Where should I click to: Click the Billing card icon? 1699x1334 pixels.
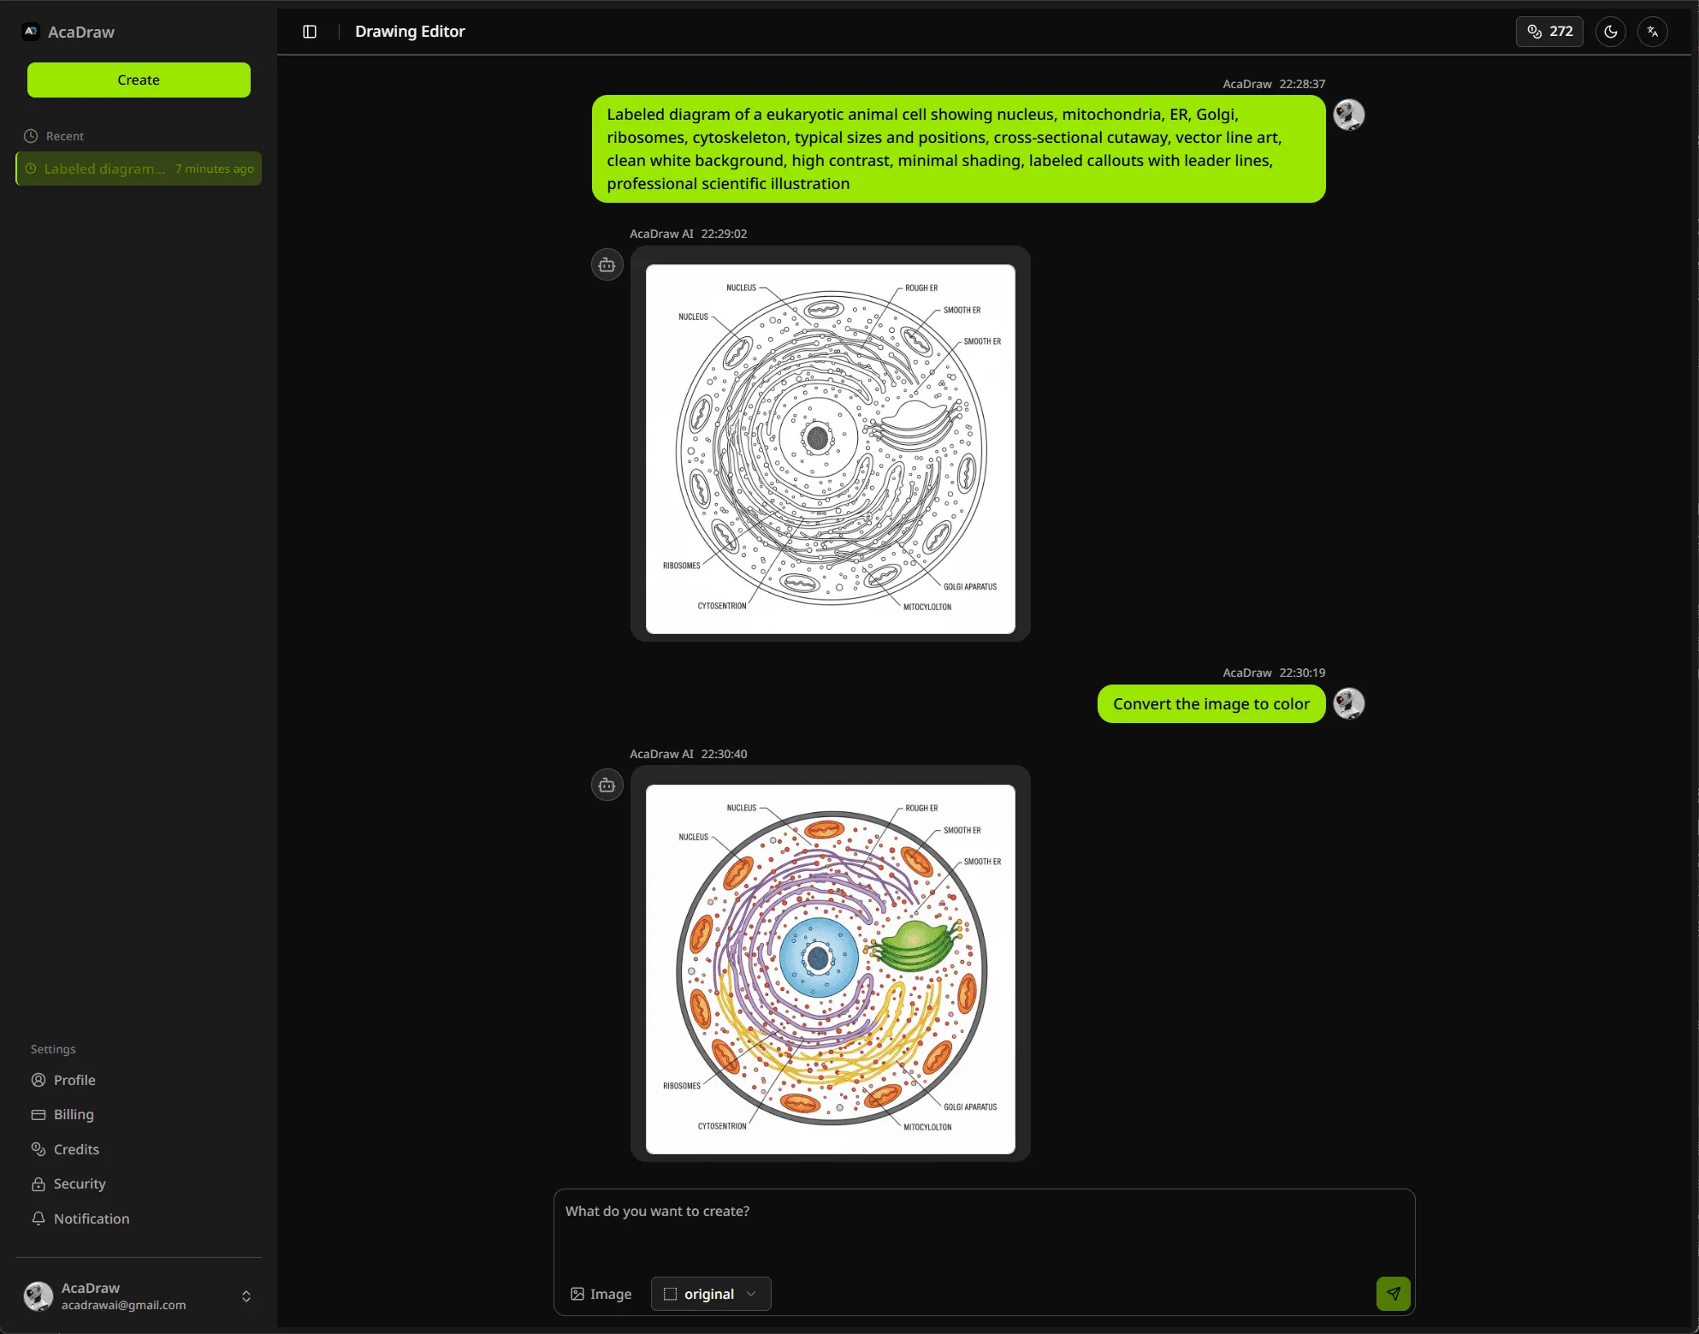pos(38,1114)
